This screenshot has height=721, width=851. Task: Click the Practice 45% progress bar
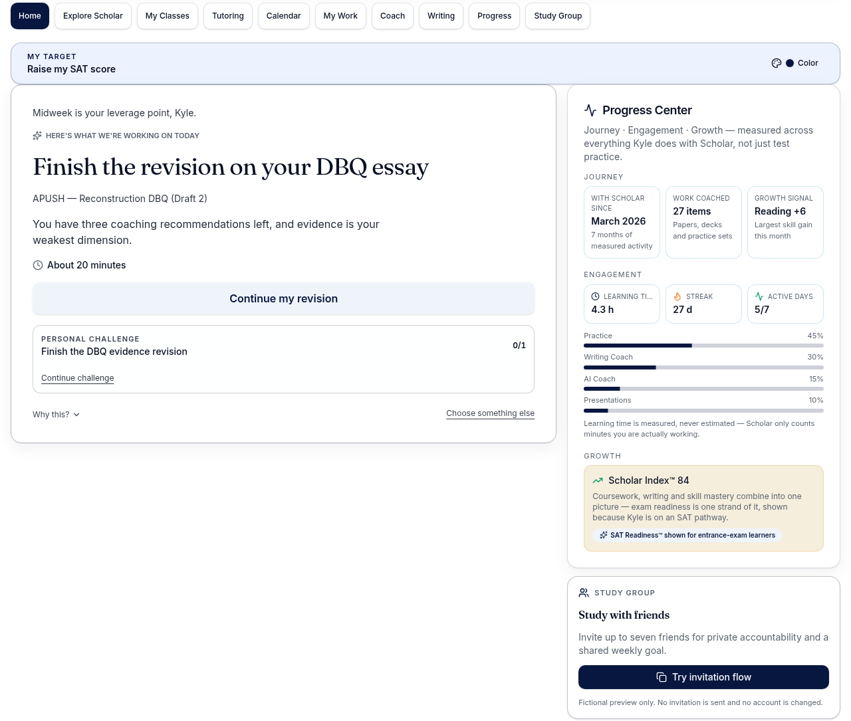point(703,346)
